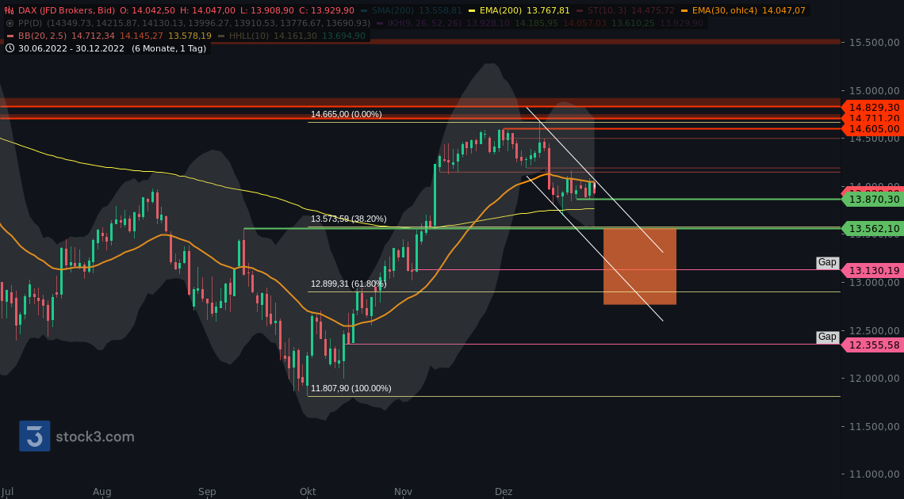The height and width of the screenshot is (499, 904).
Task: Click the 15.000,00 price axis label
Action: [x=874, y=90]
